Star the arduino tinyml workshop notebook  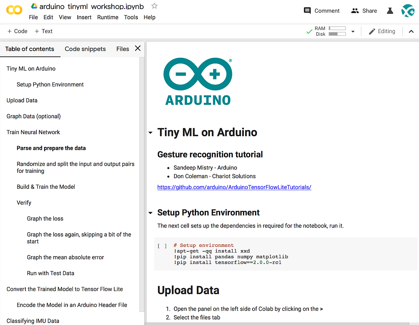pos(154,6)
